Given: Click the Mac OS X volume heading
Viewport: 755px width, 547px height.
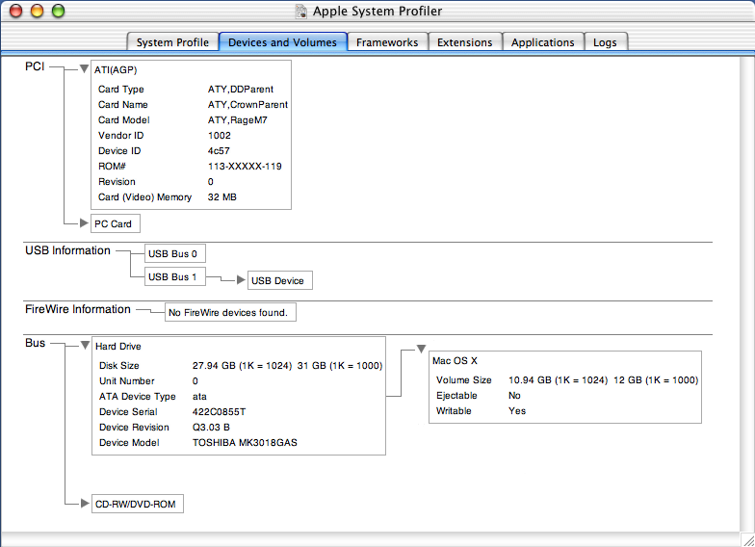Looking at the screenshot, I should (455, 360).
